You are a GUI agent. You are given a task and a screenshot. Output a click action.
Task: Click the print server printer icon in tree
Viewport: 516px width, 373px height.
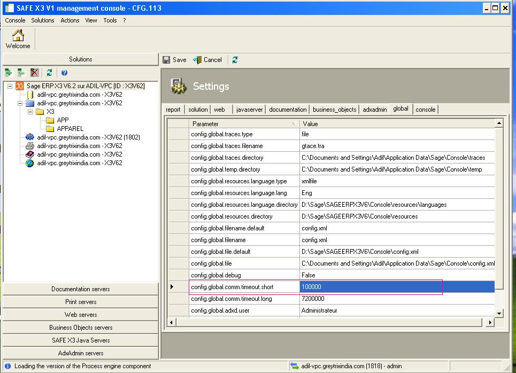pos(30,146)
